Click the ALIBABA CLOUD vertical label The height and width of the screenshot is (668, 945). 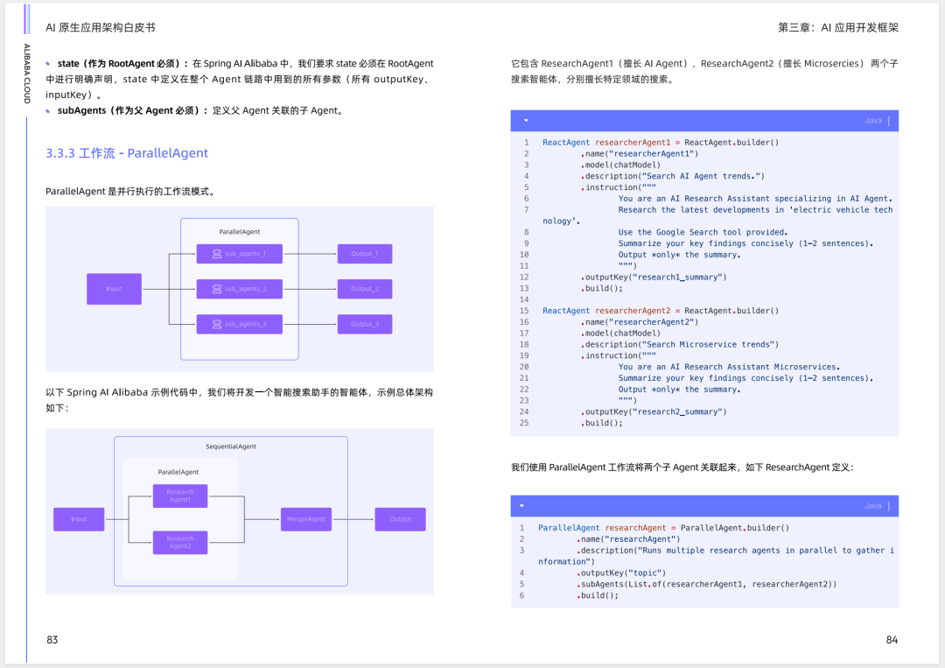(x=26, y=74)
